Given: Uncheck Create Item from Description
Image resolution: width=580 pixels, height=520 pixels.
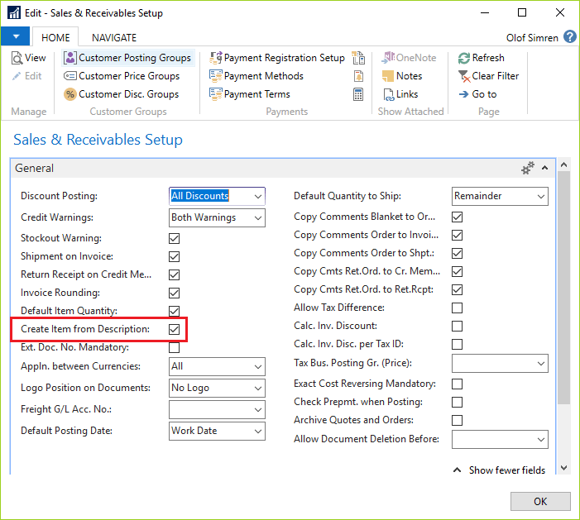Looking at the screenshot, I should coord(175,329).
